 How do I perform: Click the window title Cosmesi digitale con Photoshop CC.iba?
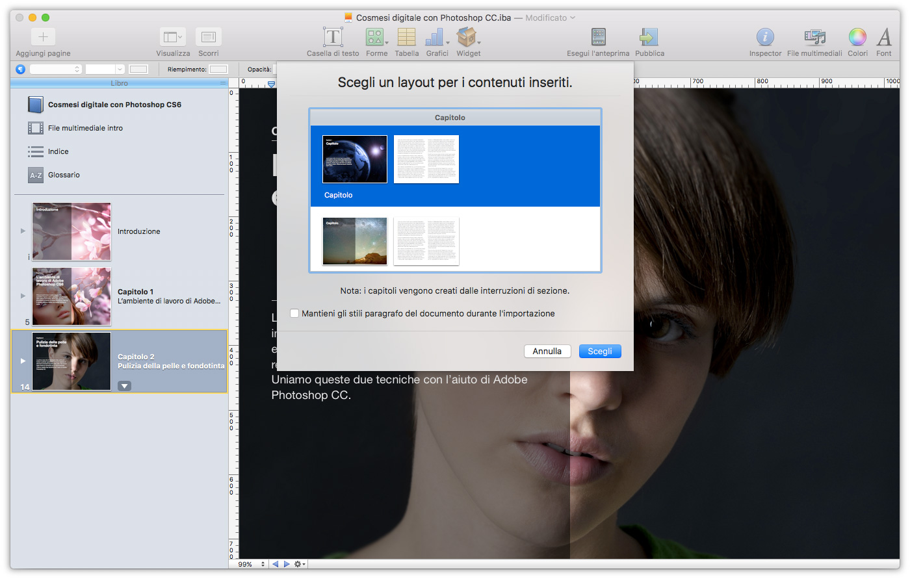434,18
